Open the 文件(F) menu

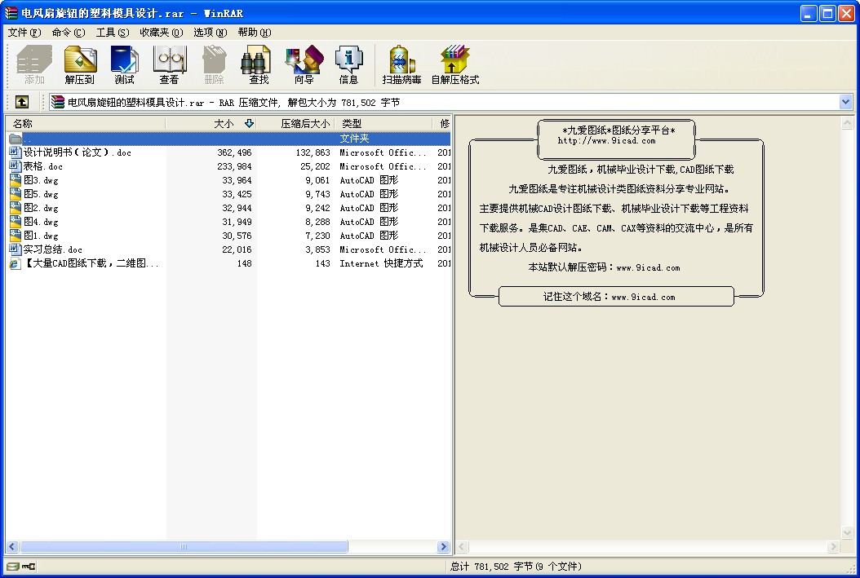tap(24, 33)
